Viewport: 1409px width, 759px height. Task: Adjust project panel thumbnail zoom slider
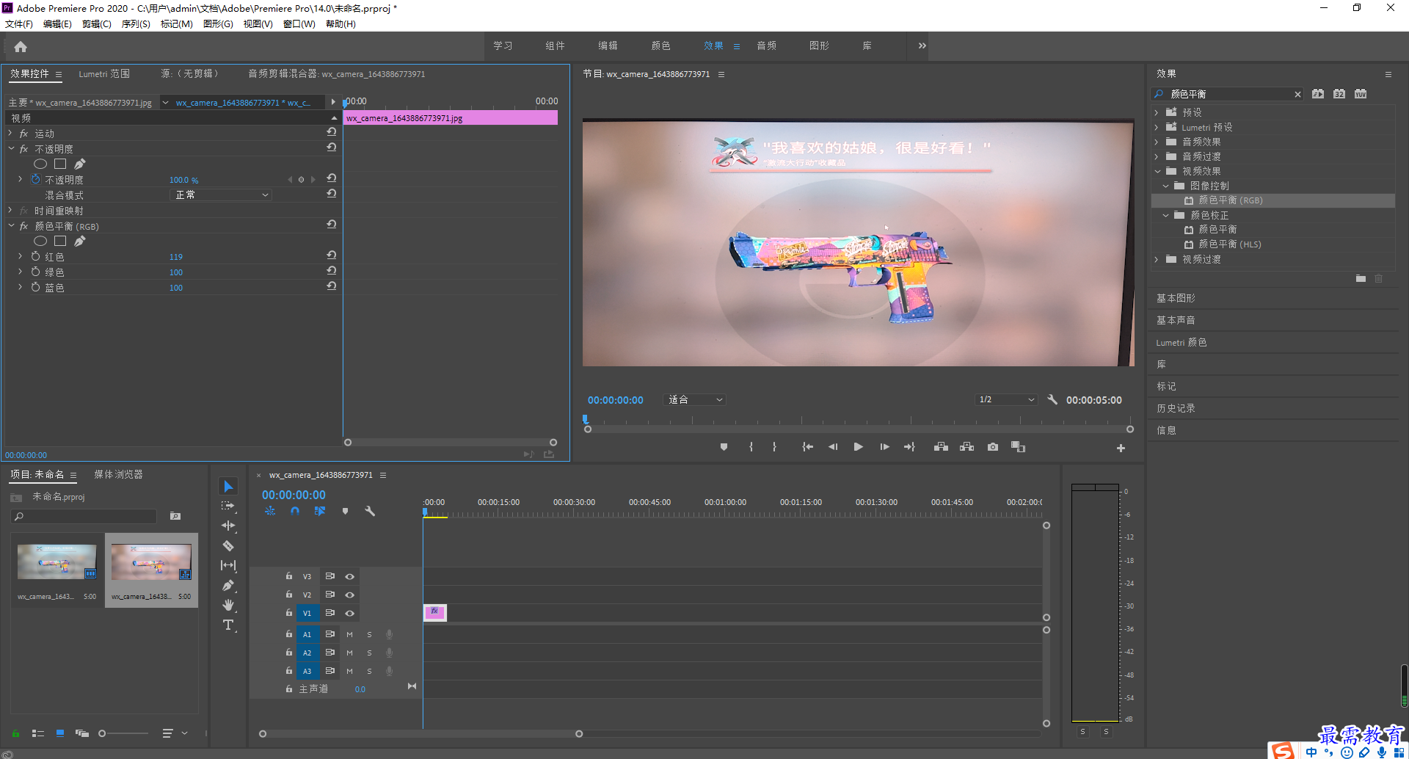(102, 733)
